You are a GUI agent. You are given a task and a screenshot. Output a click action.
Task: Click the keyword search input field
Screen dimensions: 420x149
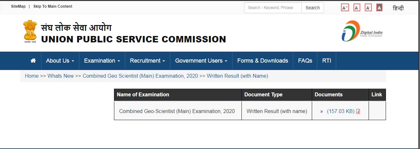[x=273, y=8]
